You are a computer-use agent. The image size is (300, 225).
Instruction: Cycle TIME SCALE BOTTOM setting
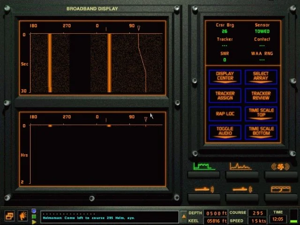(x=261, y=132)
